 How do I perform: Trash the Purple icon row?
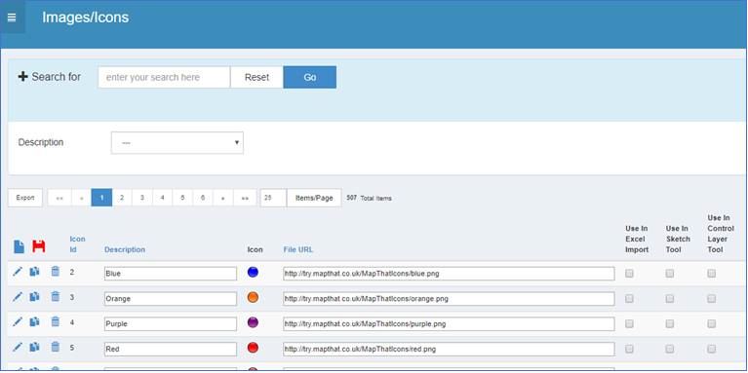click(x=56, y=322)
